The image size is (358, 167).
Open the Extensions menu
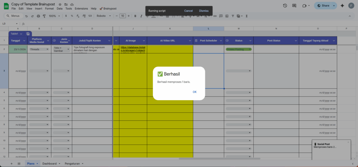coord(81,8)
